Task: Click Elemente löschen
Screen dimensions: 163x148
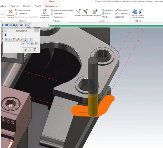Action: [x=11, y=14]
